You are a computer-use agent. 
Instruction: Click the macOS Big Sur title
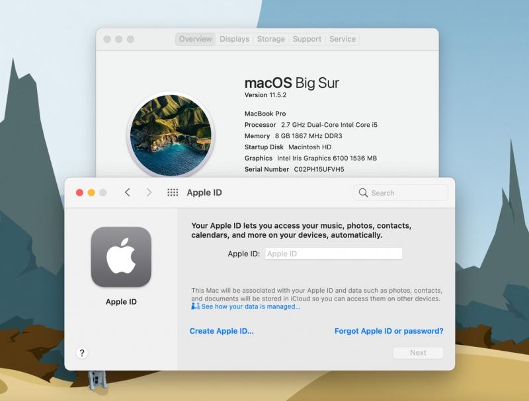pyautogui.click(x=292, y=83)
